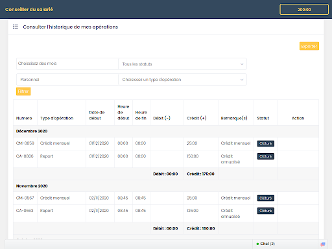Click the 200:00 balance button
Viewport: 332px width, 249px height.
(x=304, y=10)
